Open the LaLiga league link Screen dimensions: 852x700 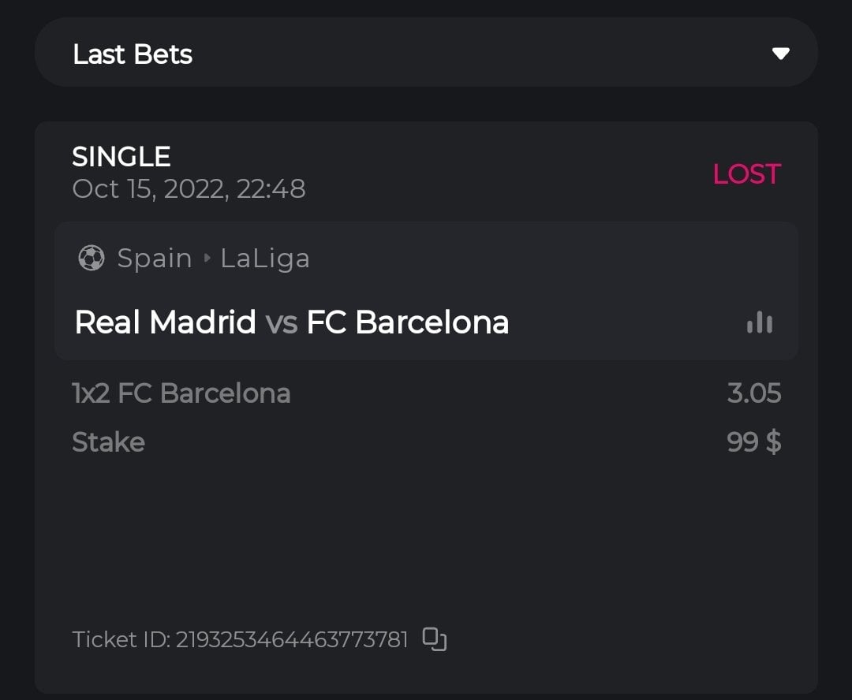click(x=265, y=258)
